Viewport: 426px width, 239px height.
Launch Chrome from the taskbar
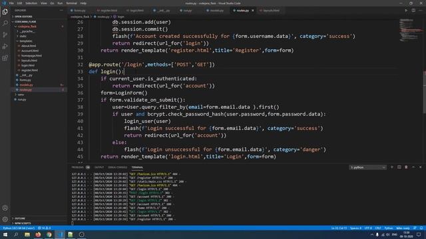pos(49,234)
